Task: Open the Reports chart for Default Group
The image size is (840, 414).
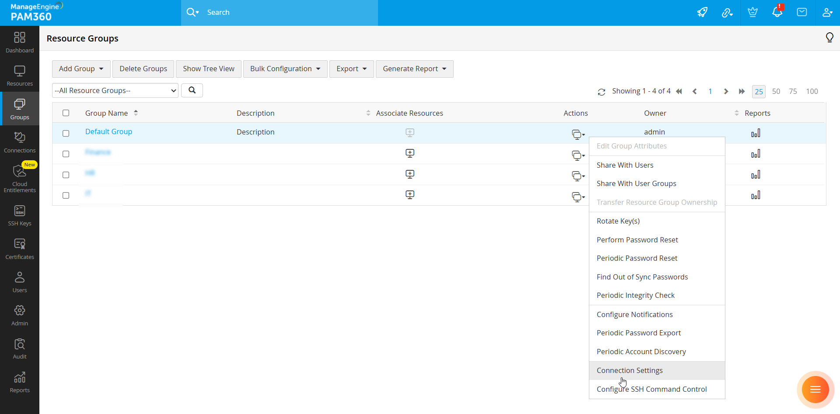Action: [756, 133]
